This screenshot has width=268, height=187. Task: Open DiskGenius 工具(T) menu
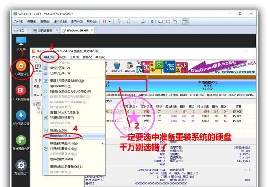74,57
